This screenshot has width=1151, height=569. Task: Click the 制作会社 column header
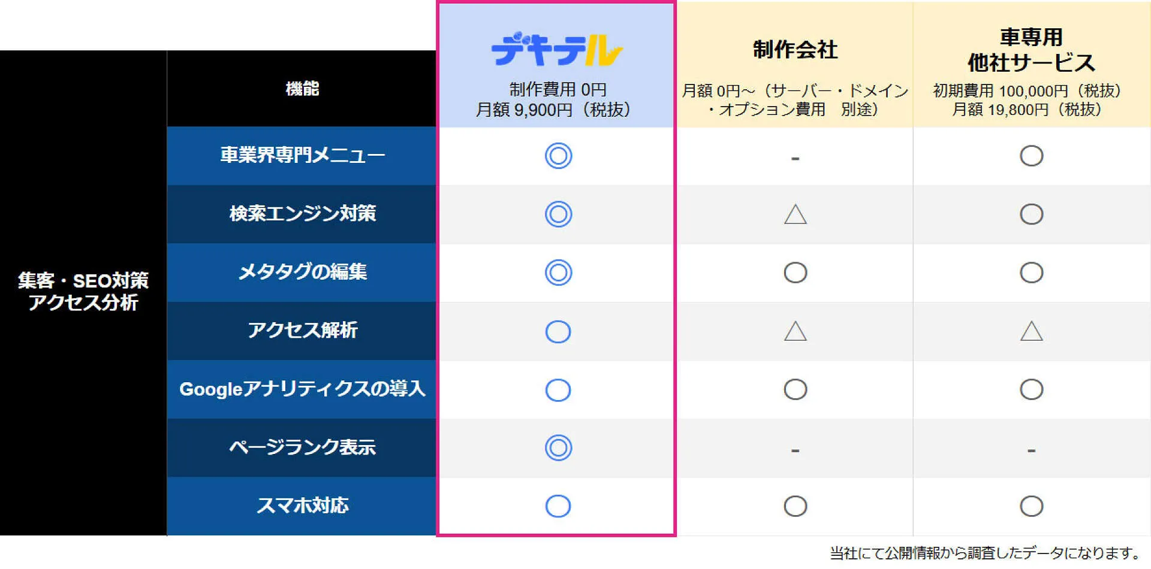click(x=795, y=65)
